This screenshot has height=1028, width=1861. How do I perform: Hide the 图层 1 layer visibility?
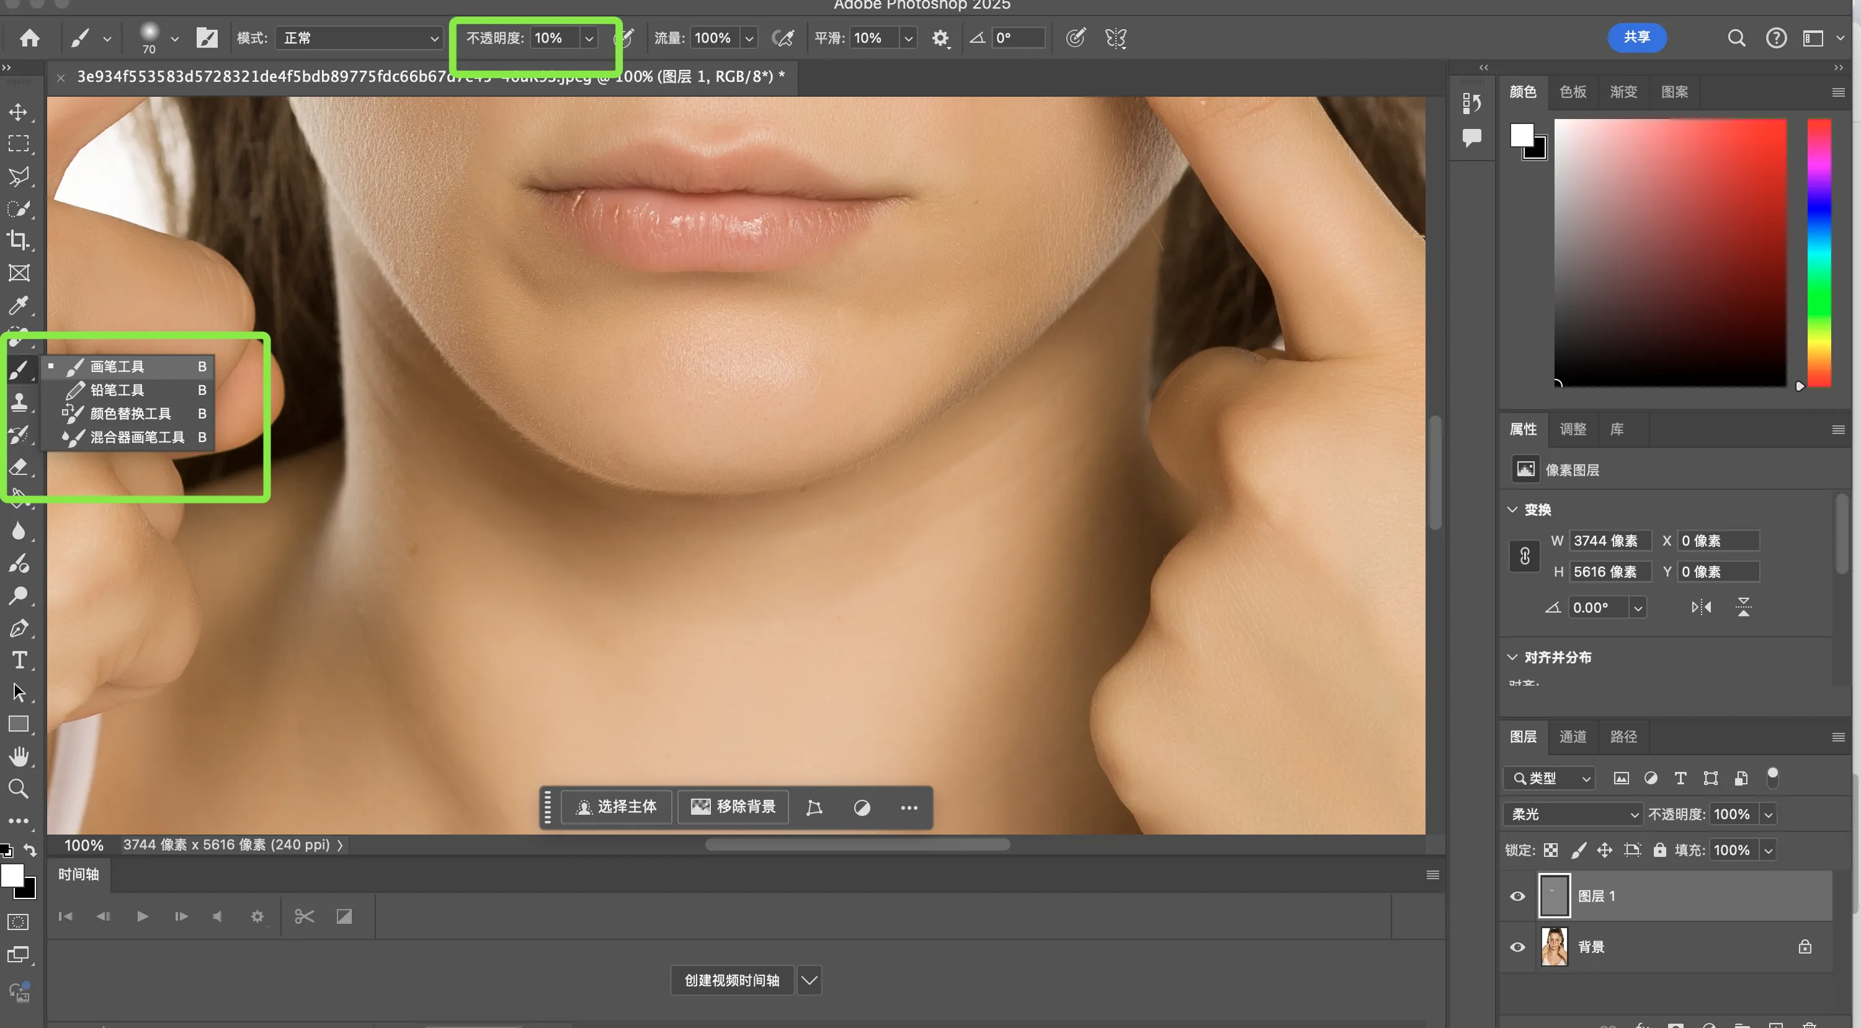(1517, 896)
